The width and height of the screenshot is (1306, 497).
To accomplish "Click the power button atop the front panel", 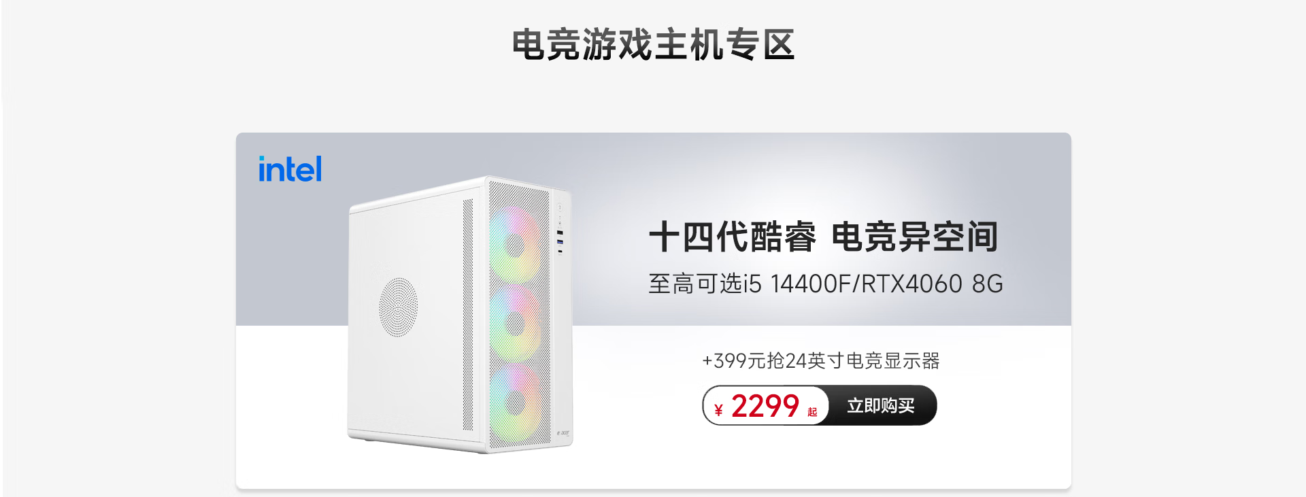I will click(560, 207).
